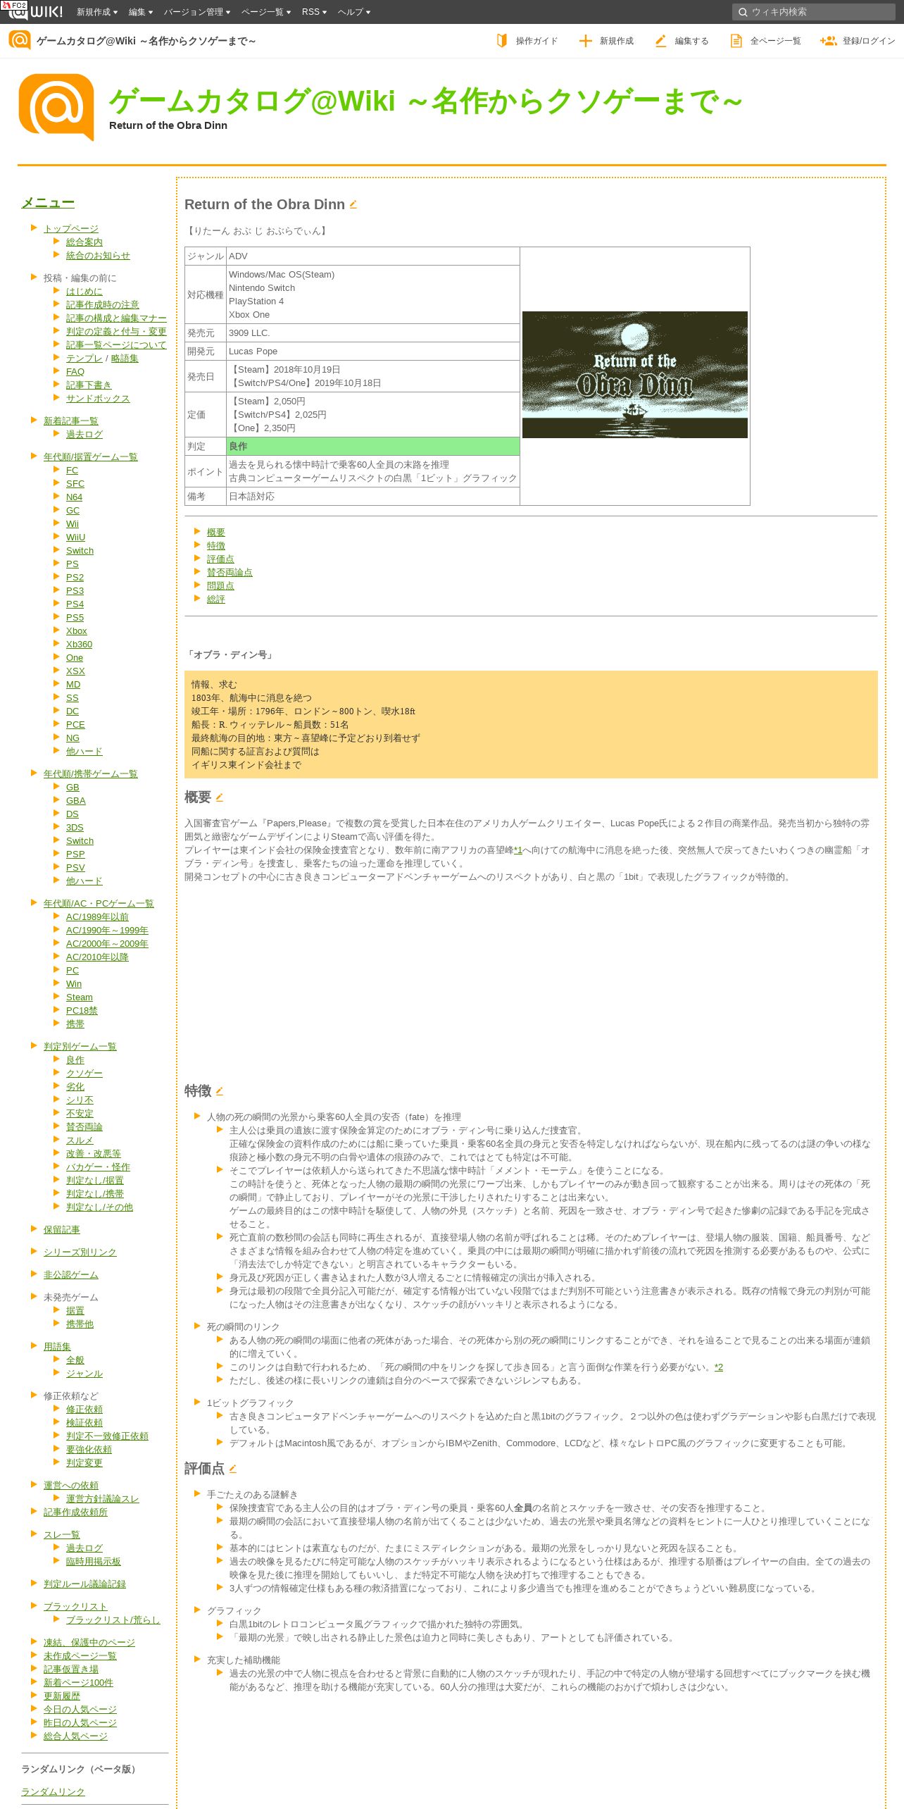The height and width of the screenshot is (1809, 904).
Task: Select the Xb360 console link in sidebar
Action: pos(79,645)
